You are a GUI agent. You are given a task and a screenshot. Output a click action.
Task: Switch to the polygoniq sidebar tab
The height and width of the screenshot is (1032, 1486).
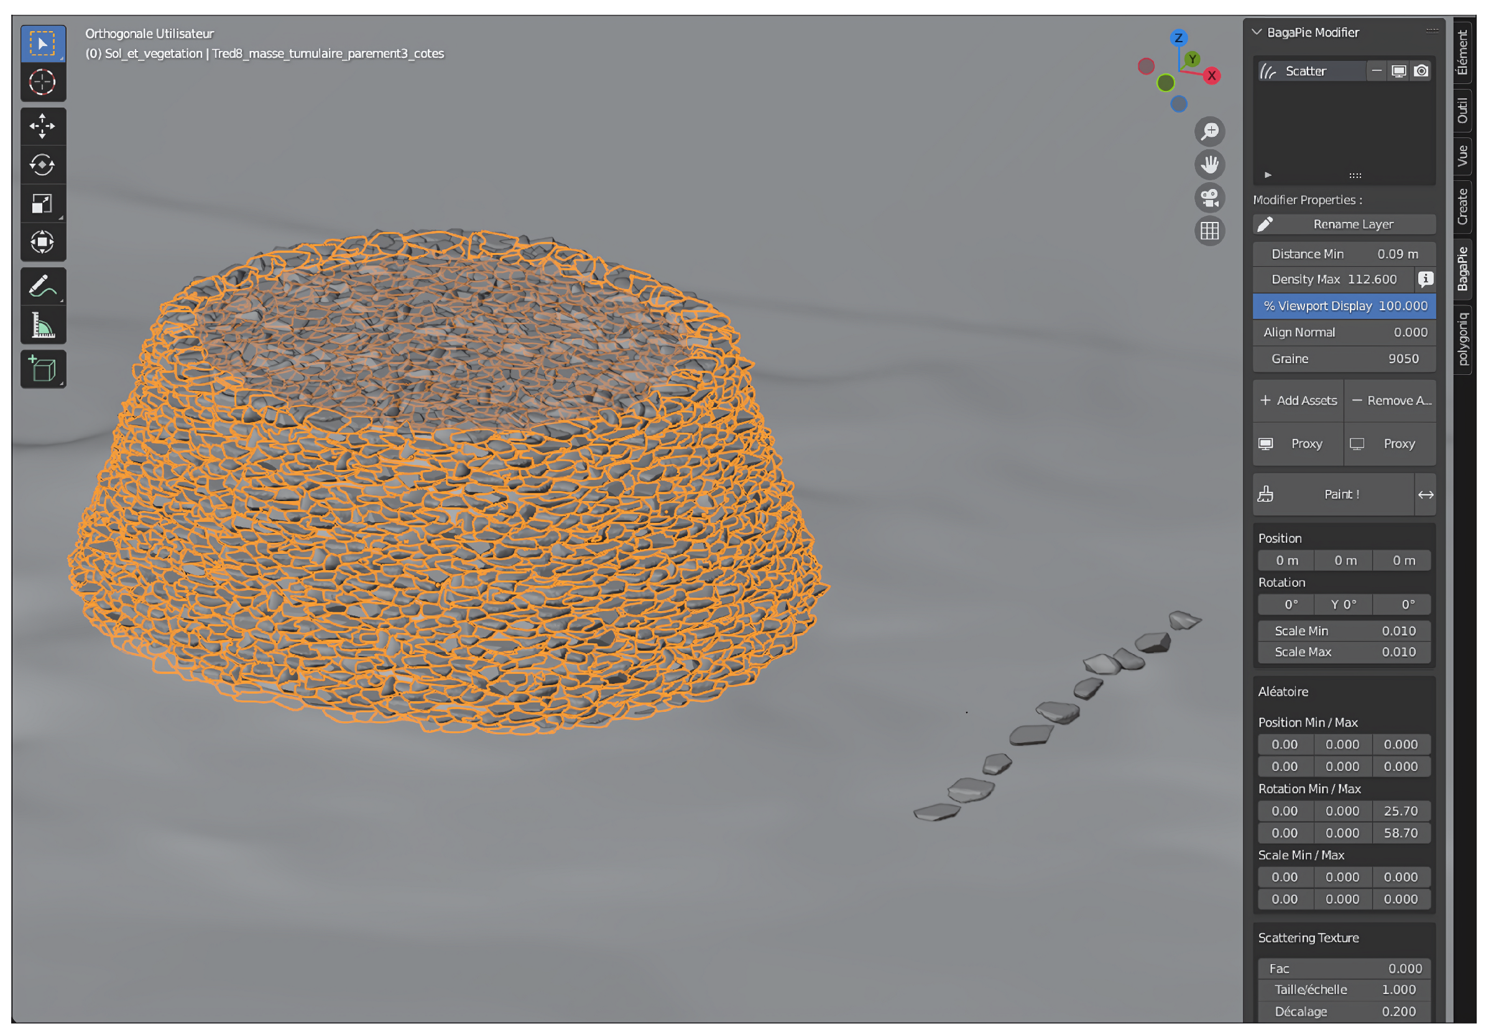click(x=1463, y=339)
